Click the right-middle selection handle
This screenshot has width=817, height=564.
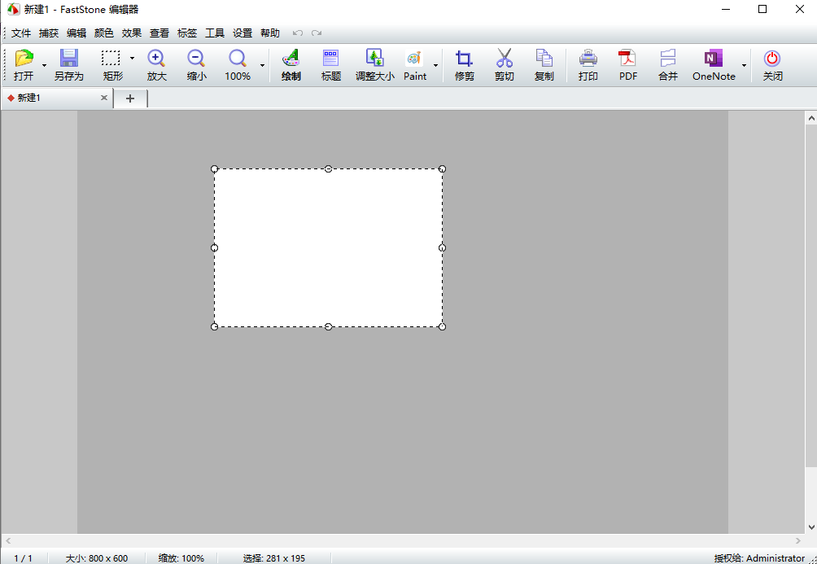tap(443, 247)
